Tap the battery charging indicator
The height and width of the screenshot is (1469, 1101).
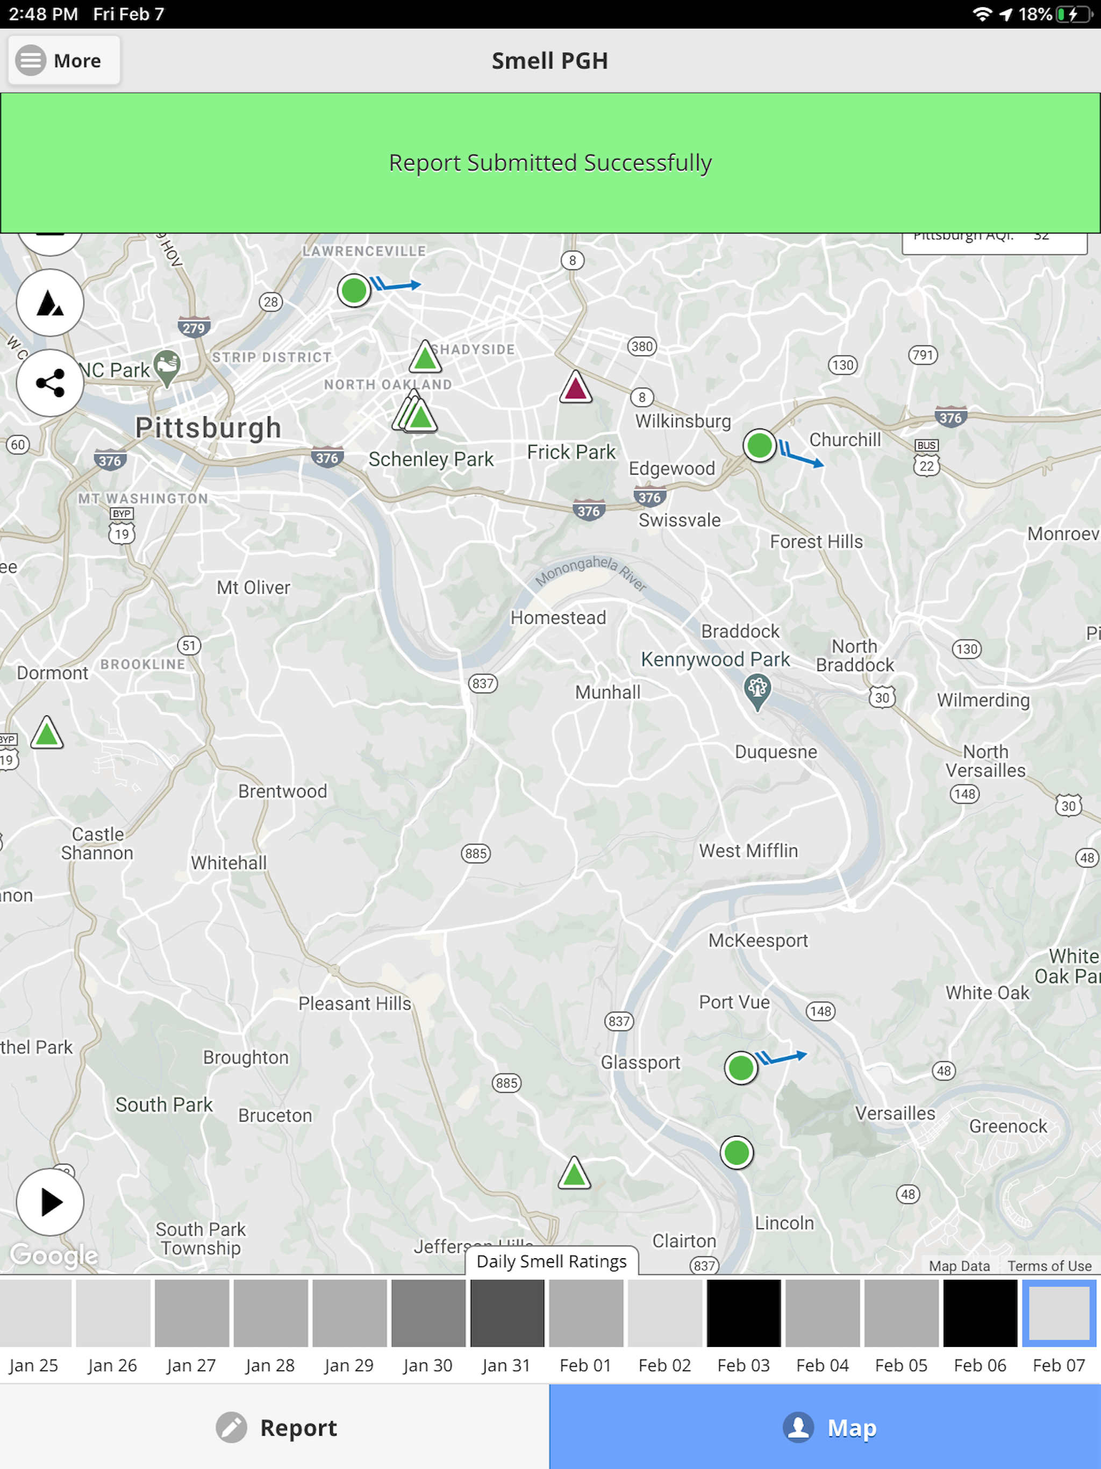[x=1075, y=14]
